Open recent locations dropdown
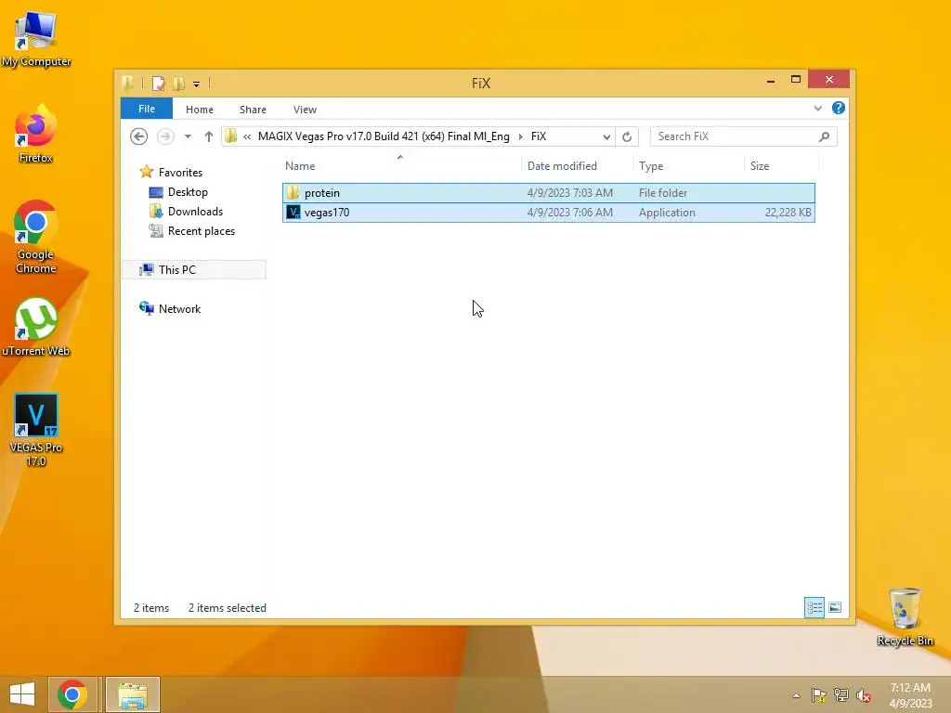The width and height of the screenshot is (951, 713). click(x=188, y=136)
